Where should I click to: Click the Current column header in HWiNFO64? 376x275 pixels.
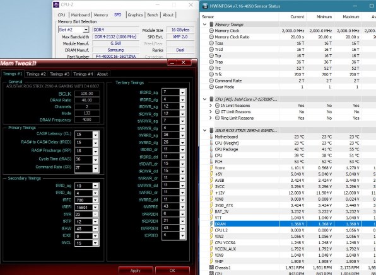click(x=293, y=17)
